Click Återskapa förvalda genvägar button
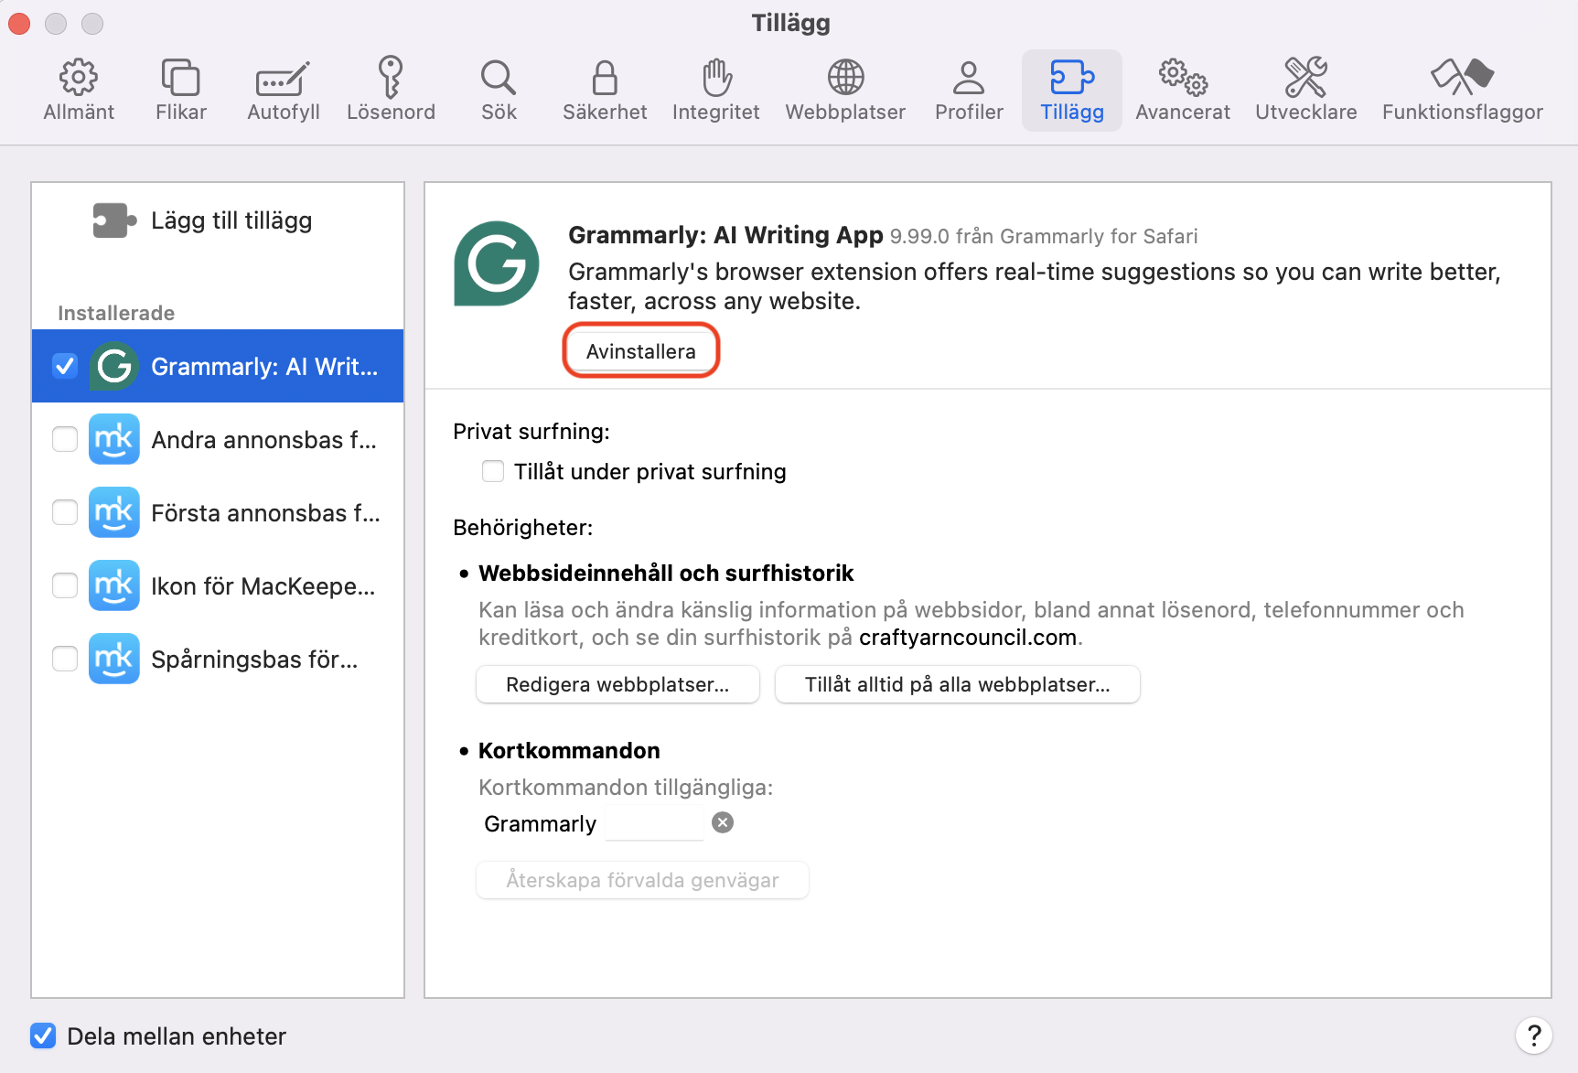Viewport: 1578px width, 1073px height. click(x=642, y=880)
